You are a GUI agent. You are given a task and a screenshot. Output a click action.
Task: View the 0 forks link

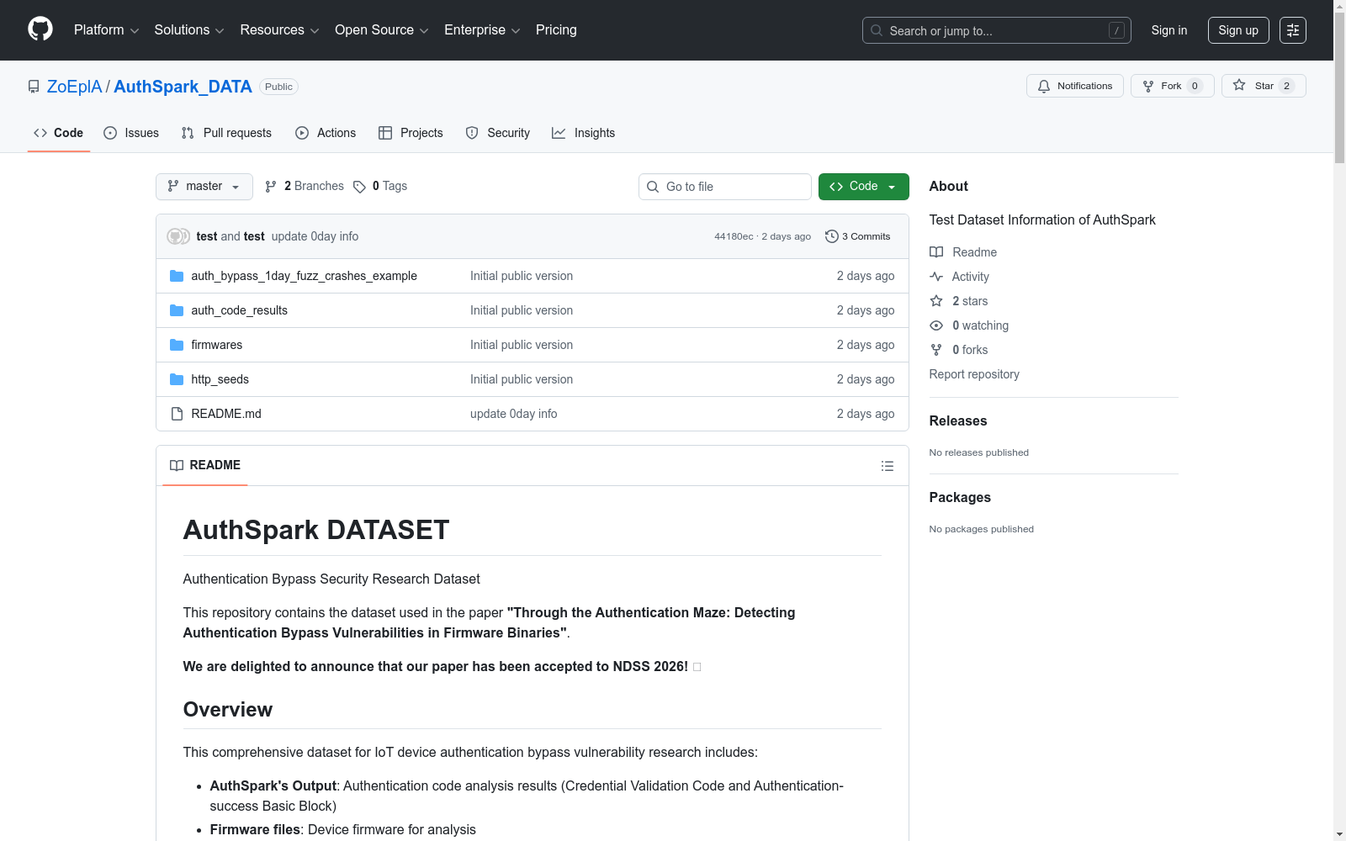(958, 350)
